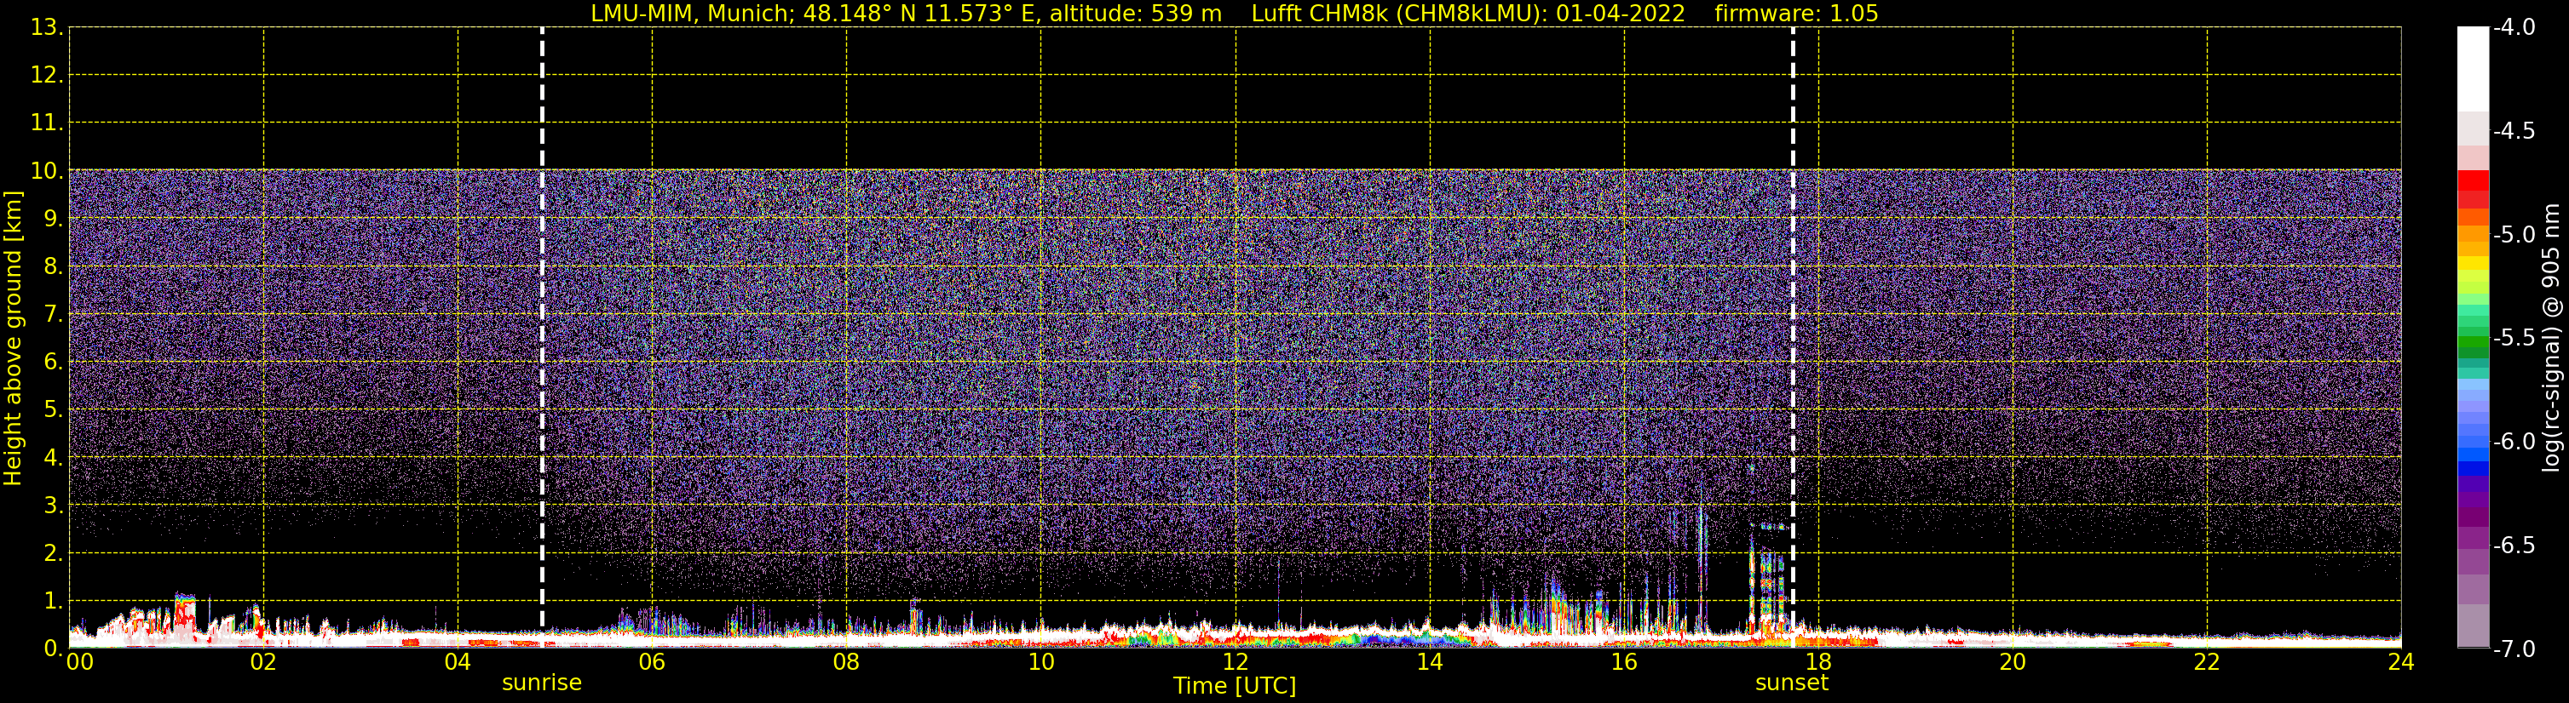This screenshot has height=703, width=2569.
Task: Click the white top segment of the colorbar
Action: point(2474,68)
